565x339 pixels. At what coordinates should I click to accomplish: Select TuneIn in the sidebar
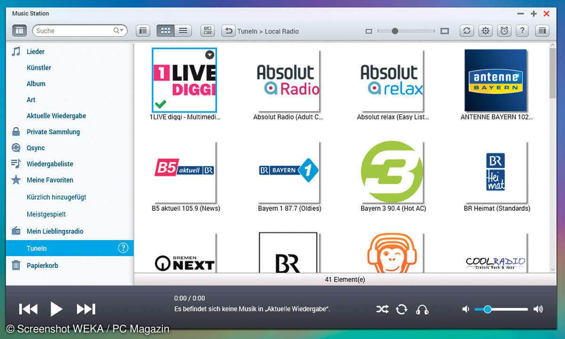[x=70, y=248]
